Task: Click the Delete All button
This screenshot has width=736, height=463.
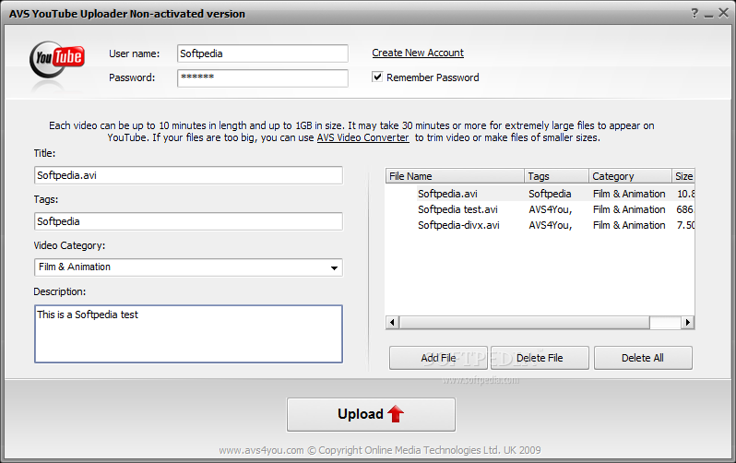Action: tap(643, 358)
